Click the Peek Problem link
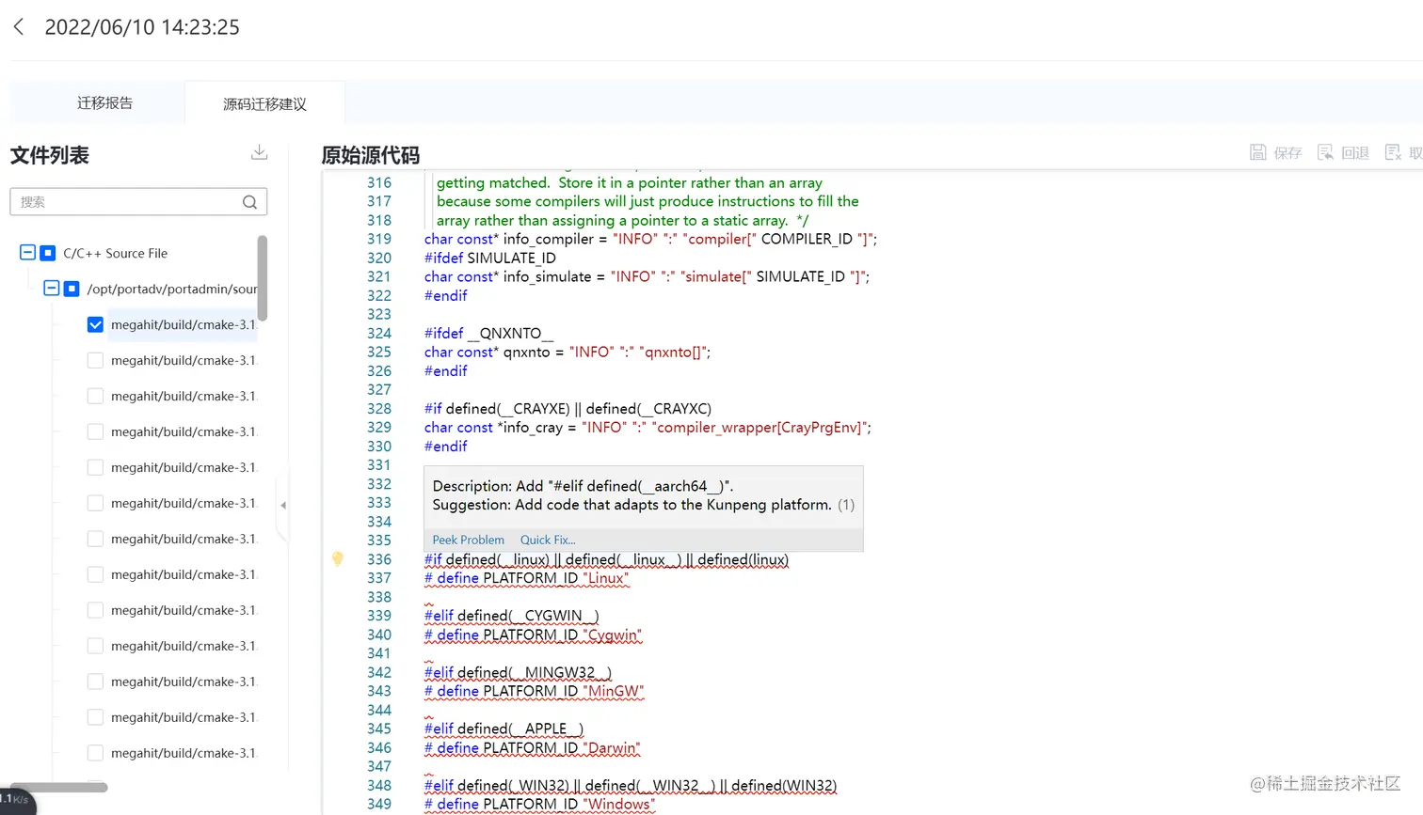 pyautogui.click(x=468, y=540)
